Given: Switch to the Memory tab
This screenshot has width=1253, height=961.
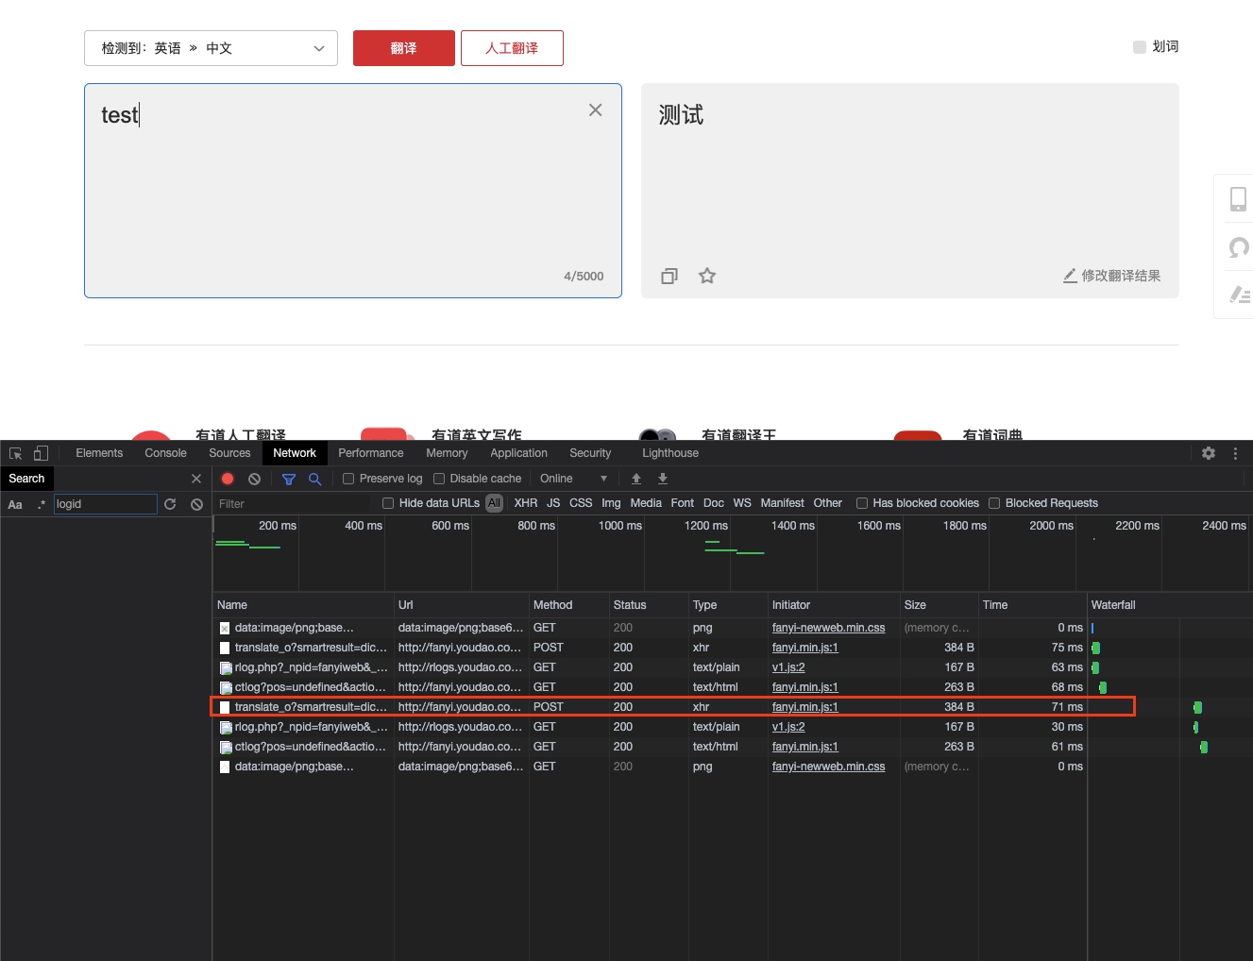Looking at the screenshot, I should point(447,453).
